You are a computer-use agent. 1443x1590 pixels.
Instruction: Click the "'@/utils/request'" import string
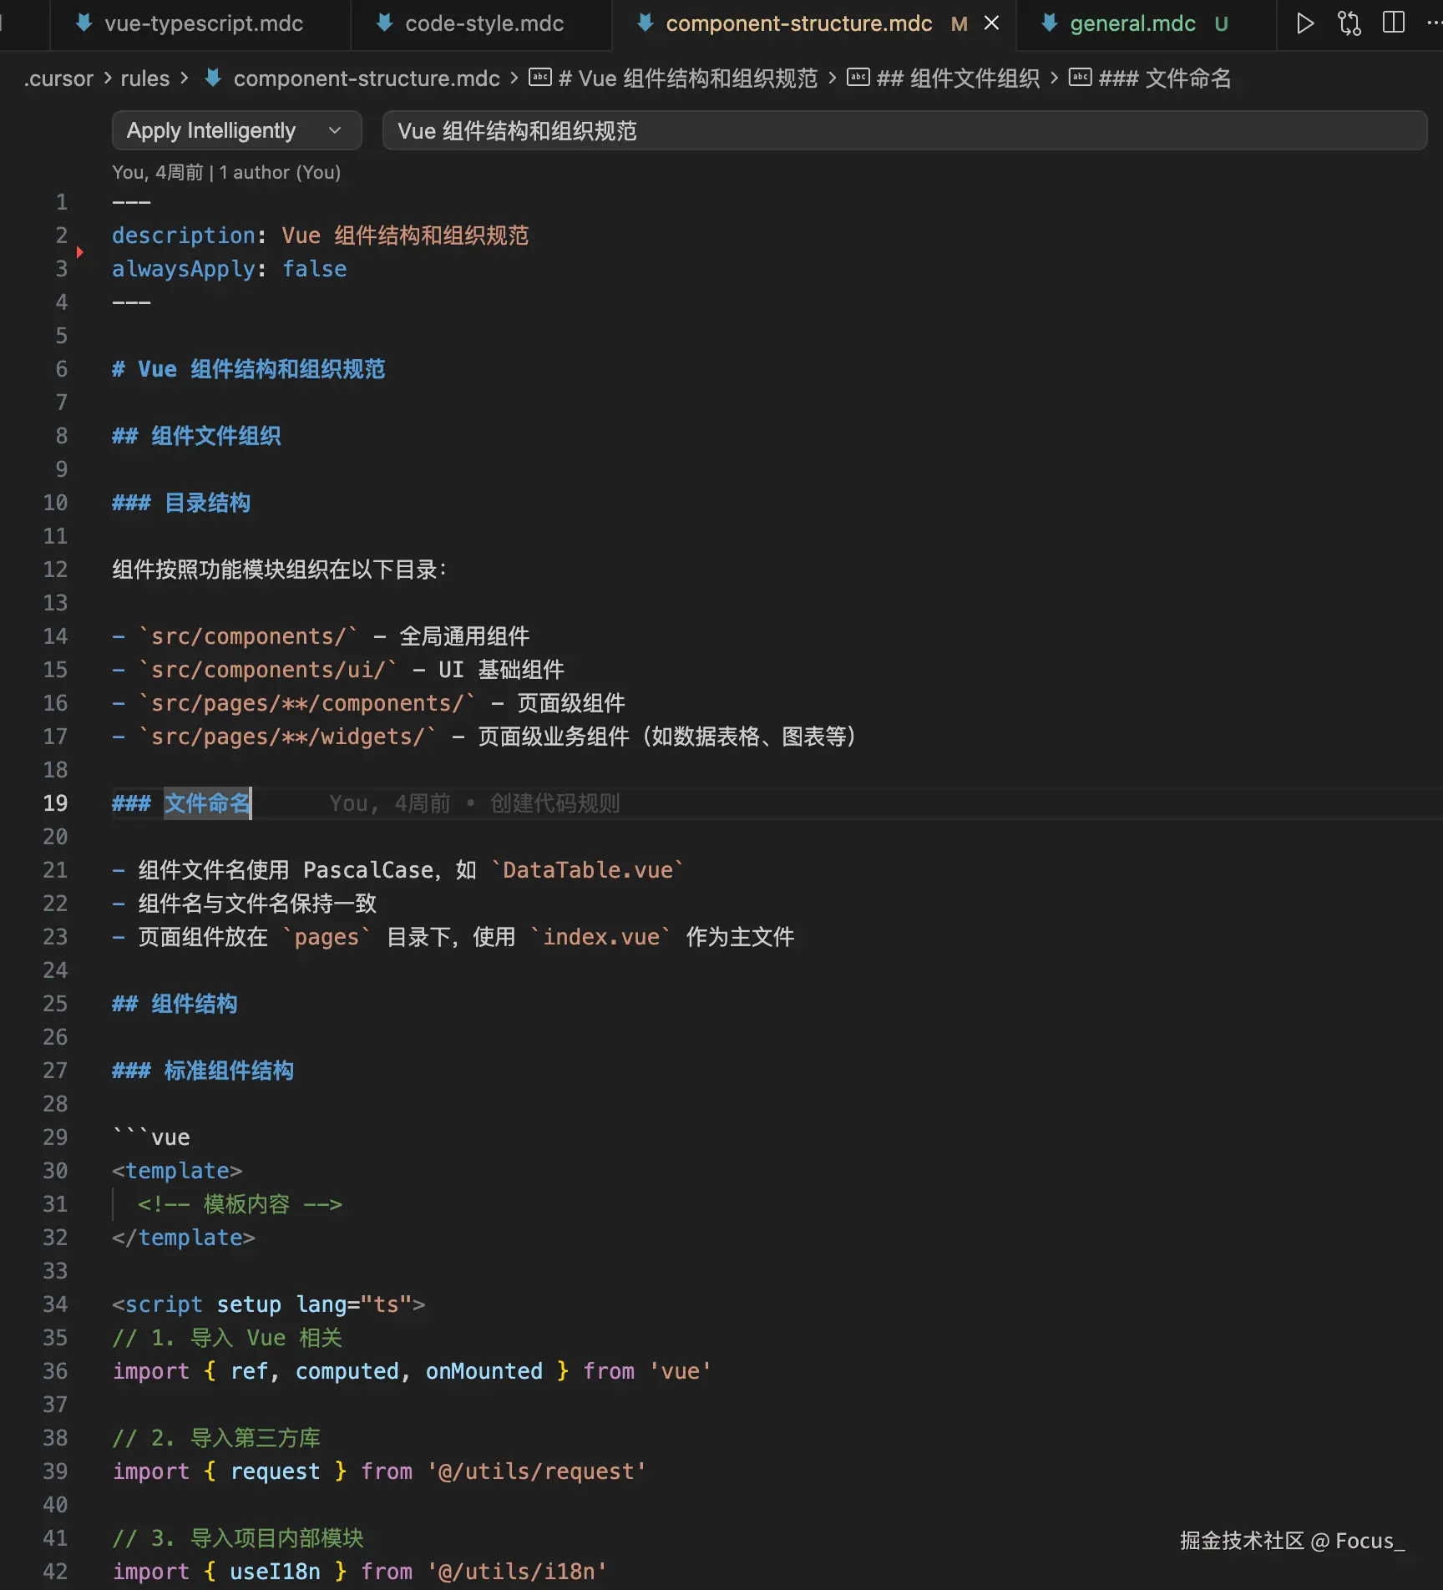[537, 1471]
